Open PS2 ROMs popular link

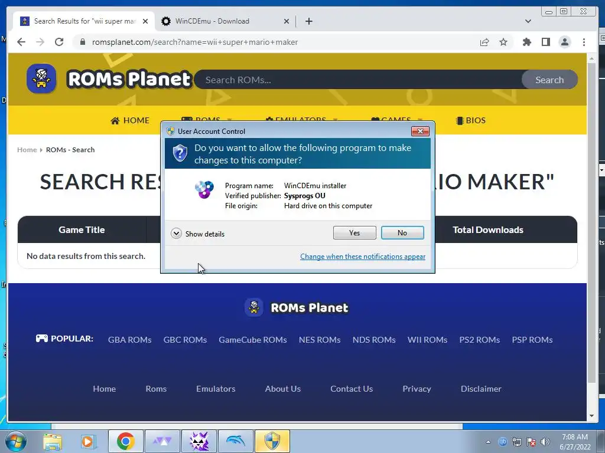coord(480,340)
